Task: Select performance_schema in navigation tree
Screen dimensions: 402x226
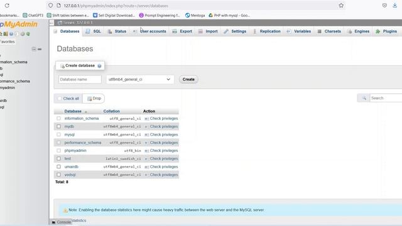Action: click(x=15, y=81)
